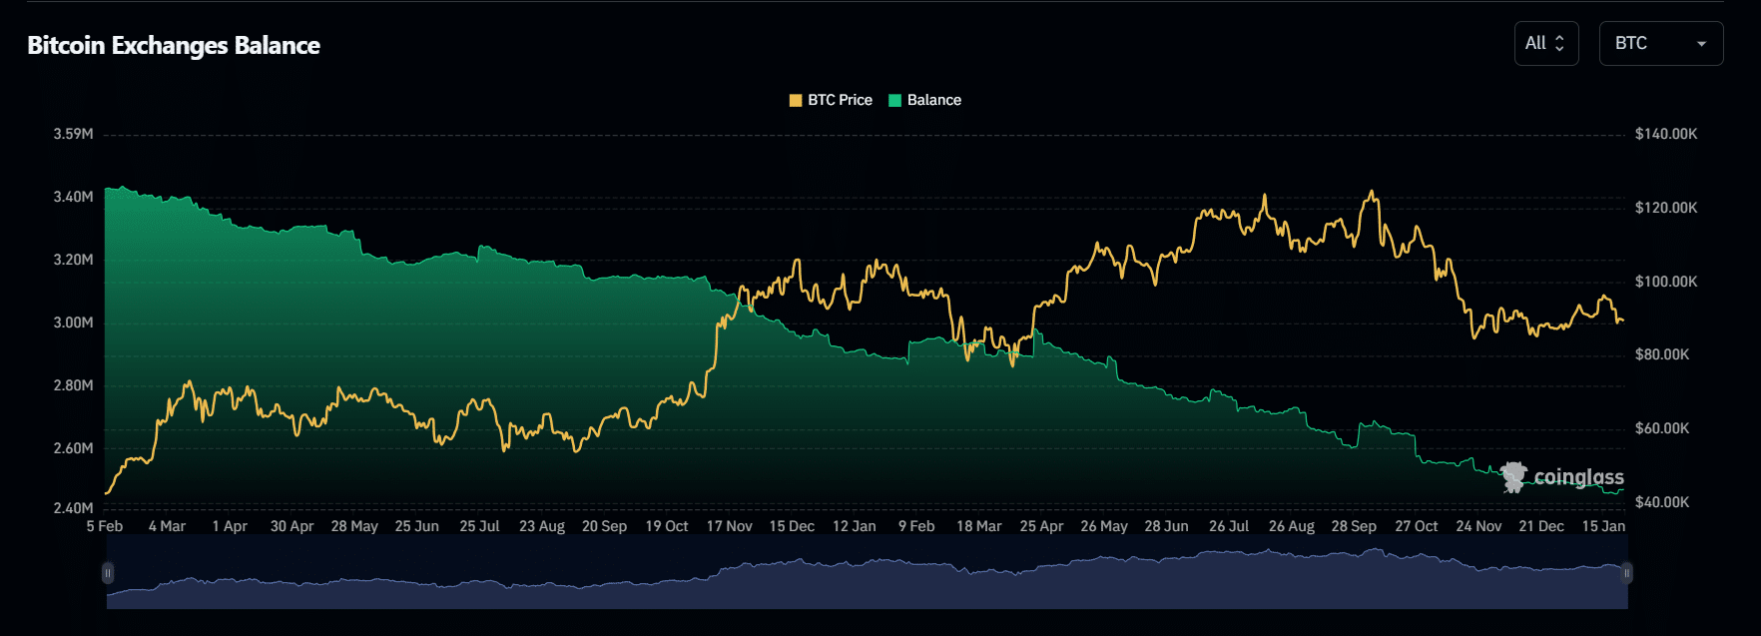
Task: Select the 5 Feb date label
Action: (105, 526)
